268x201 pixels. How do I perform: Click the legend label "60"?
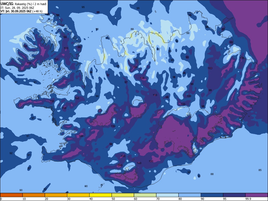[136, 199]
